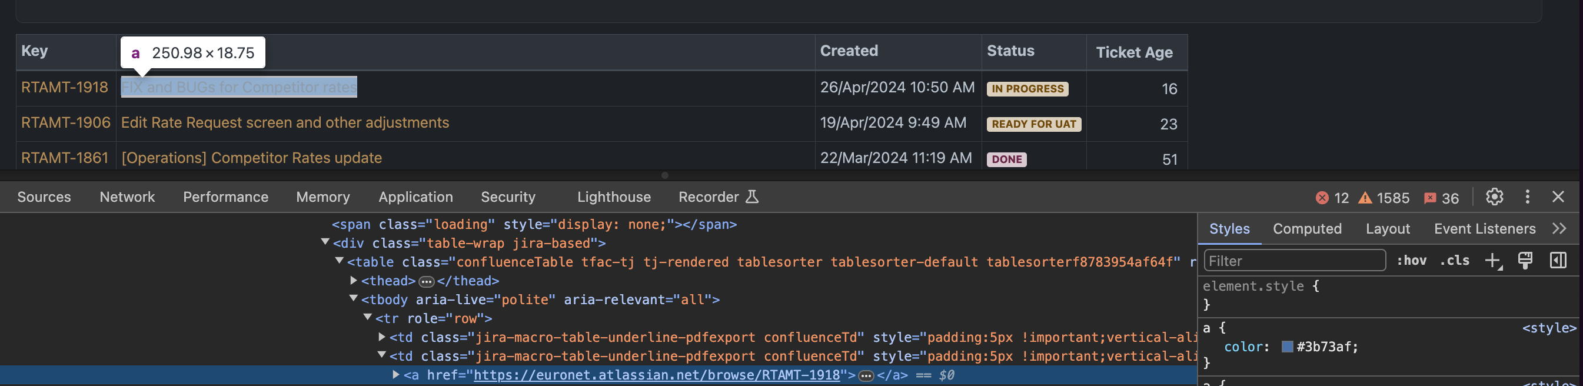This screenshot has width=1583, height=386.
Task: Click the READY FOR UAT status badge
Action: tap(1033, 124)
